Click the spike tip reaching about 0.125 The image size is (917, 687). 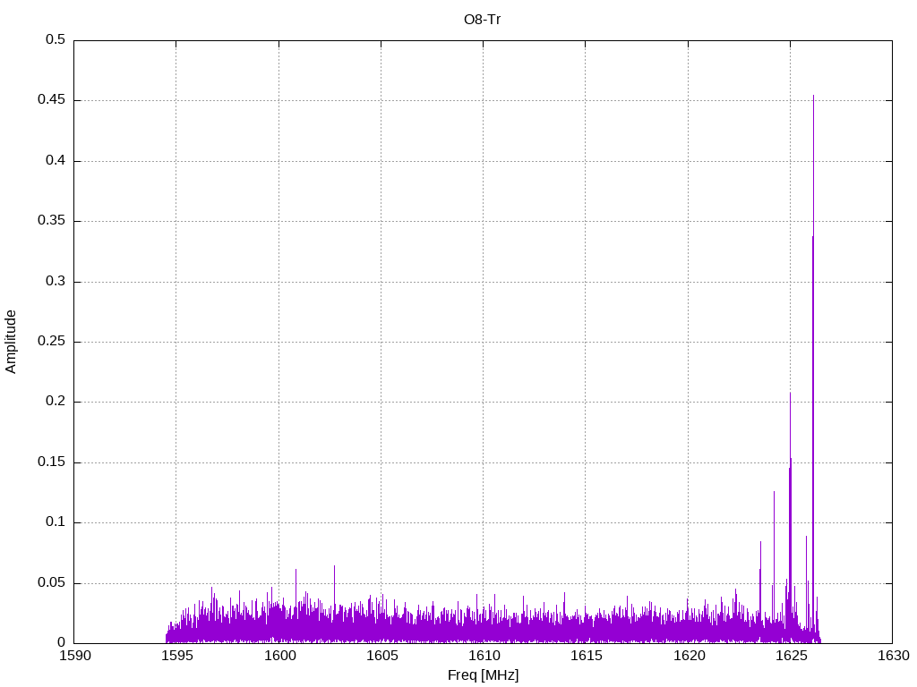tap(774, 492)
